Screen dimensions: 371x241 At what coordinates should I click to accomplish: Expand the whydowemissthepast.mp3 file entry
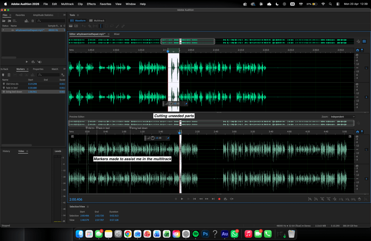click(3, 30)
